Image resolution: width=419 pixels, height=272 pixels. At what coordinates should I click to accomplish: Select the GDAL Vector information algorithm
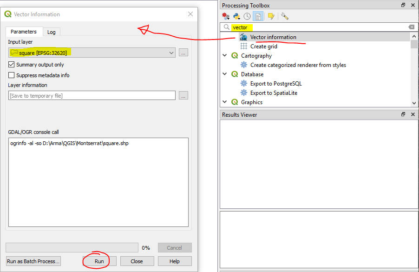[273, 37]
